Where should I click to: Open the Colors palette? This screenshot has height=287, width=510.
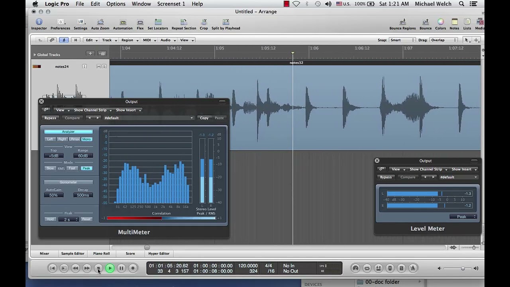[x=441, y=24]
